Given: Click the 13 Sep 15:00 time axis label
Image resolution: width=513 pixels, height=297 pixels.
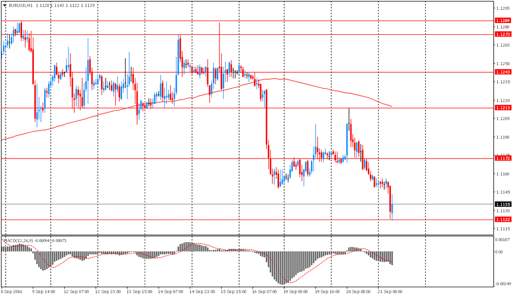Looking at the screenshot, I should (139, 291).
